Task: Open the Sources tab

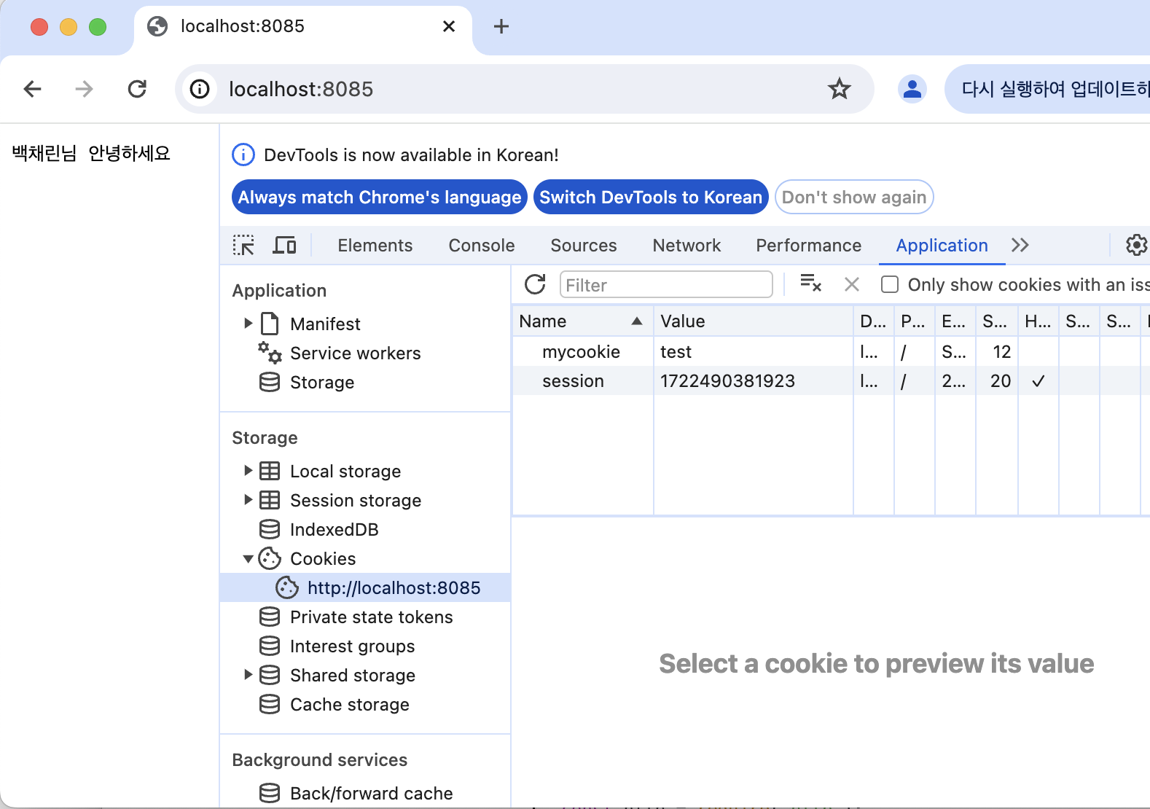Action: pyautogui.click(x=584, y=246)
